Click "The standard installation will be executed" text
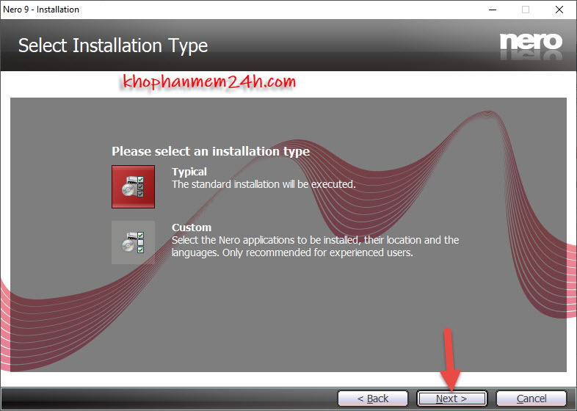 pyautogui.click(x=264, y=184)
